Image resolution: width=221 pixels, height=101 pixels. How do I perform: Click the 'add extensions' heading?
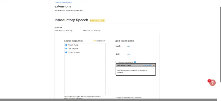(125, 41)
